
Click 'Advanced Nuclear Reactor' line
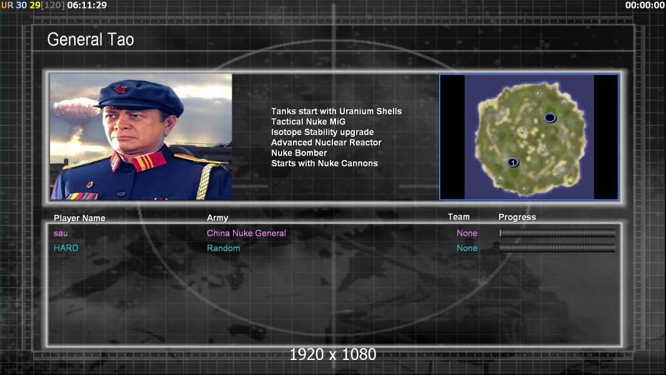coord(326,142)
